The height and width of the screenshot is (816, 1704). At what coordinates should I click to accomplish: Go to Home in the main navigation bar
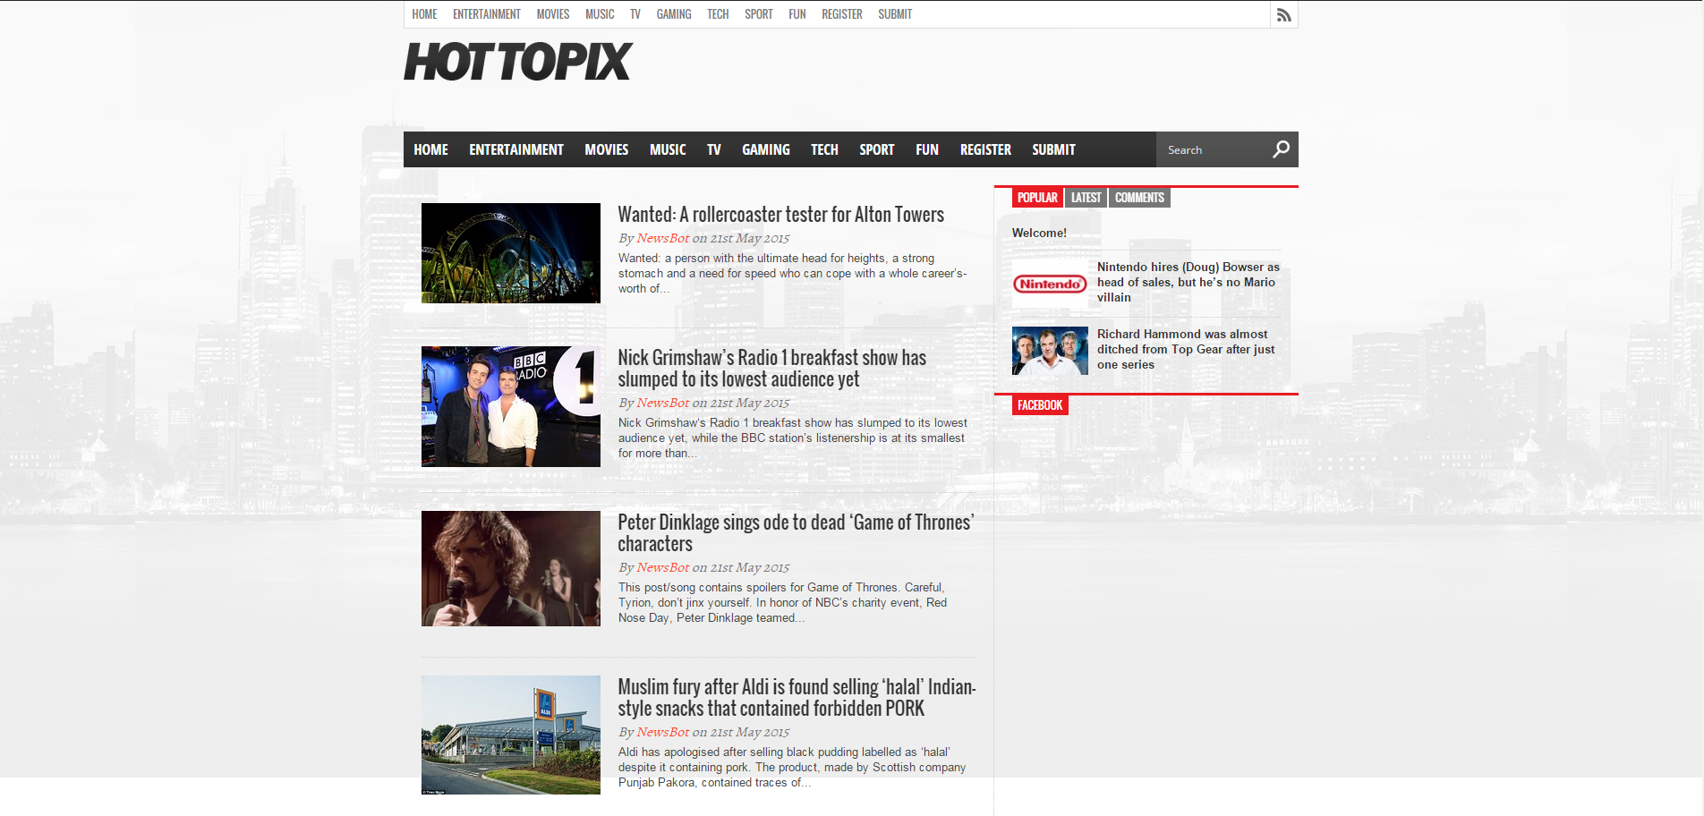430,149
